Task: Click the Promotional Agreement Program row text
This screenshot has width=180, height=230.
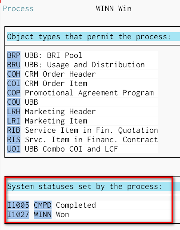Action: (x=89, y=93)
